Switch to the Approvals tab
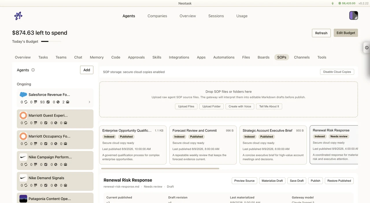This screenshot has width=370, height=203. (136, 57)
